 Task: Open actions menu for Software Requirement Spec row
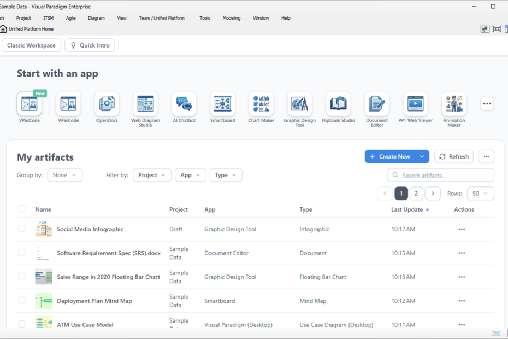click(x=462, y=253)
